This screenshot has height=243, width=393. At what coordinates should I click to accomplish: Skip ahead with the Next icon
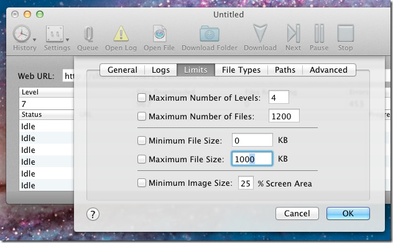click(x=294, y=34)
